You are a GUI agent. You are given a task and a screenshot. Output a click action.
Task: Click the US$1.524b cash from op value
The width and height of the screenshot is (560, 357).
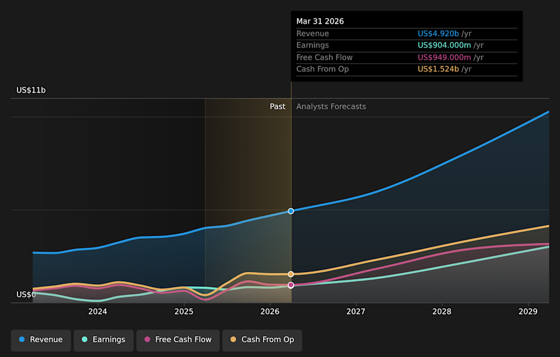pyautogui.click(x=438, y=69)
